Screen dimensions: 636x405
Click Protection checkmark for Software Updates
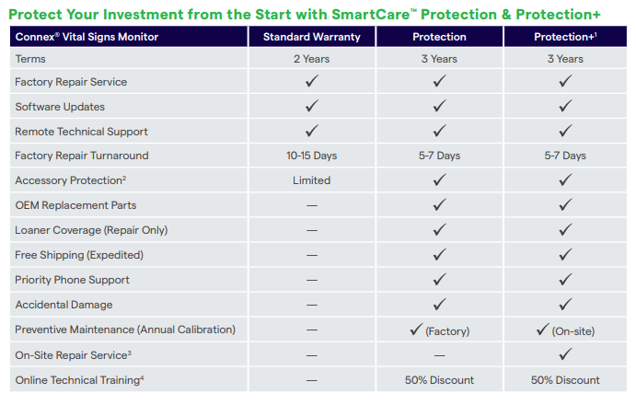pos(439,107)
